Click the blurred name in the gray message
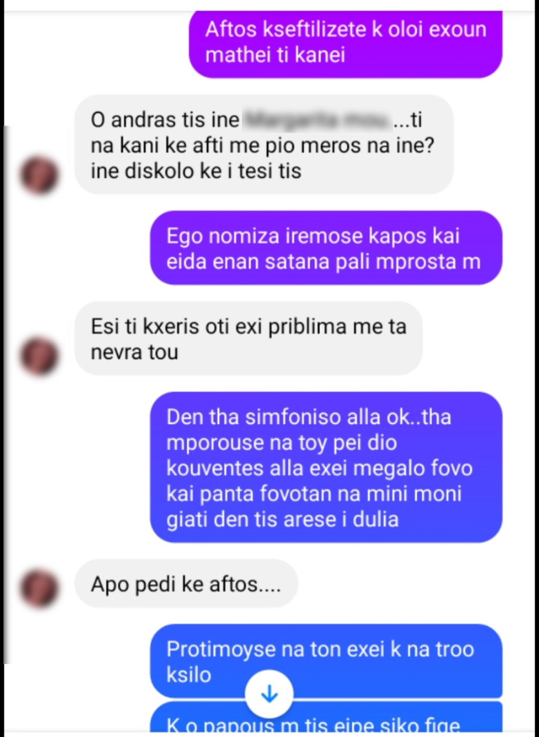This screenshot has height=737, width=539. click(x=318, y=121)
